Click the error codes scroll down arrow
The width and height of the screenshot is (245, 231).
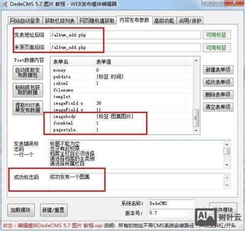tap(227, 165)
